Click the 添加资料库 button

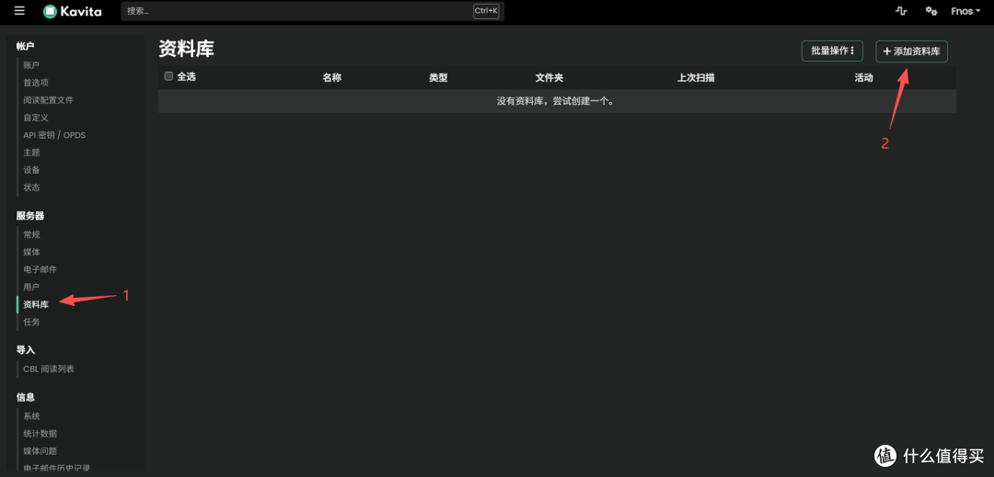pyautogui.click(x=911, y=51)
